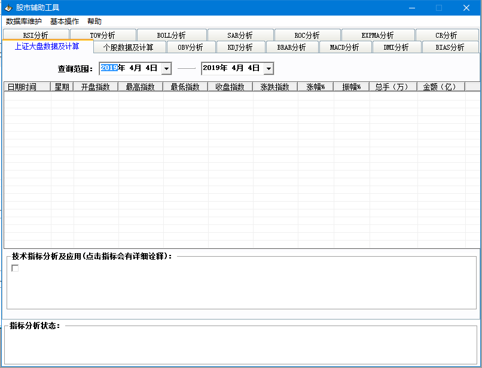Open the 基本操作 menu
The image size is (482, 368).
pyautogui.click(x=65, y=22)
